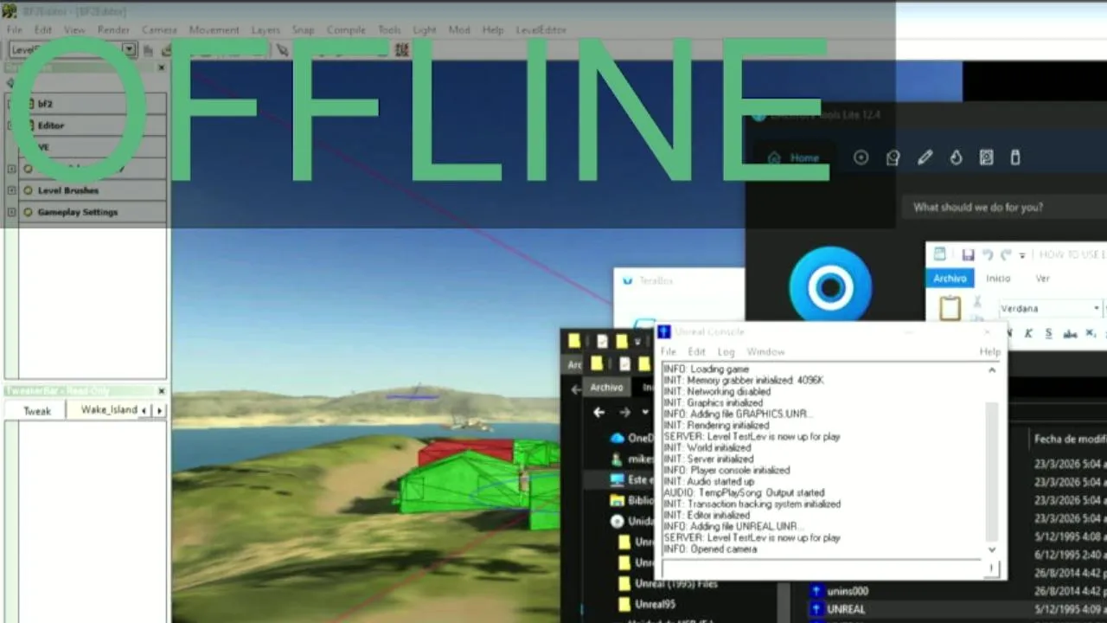
Task: Open the File menu in Unreal Console
Action: point(669,351)
